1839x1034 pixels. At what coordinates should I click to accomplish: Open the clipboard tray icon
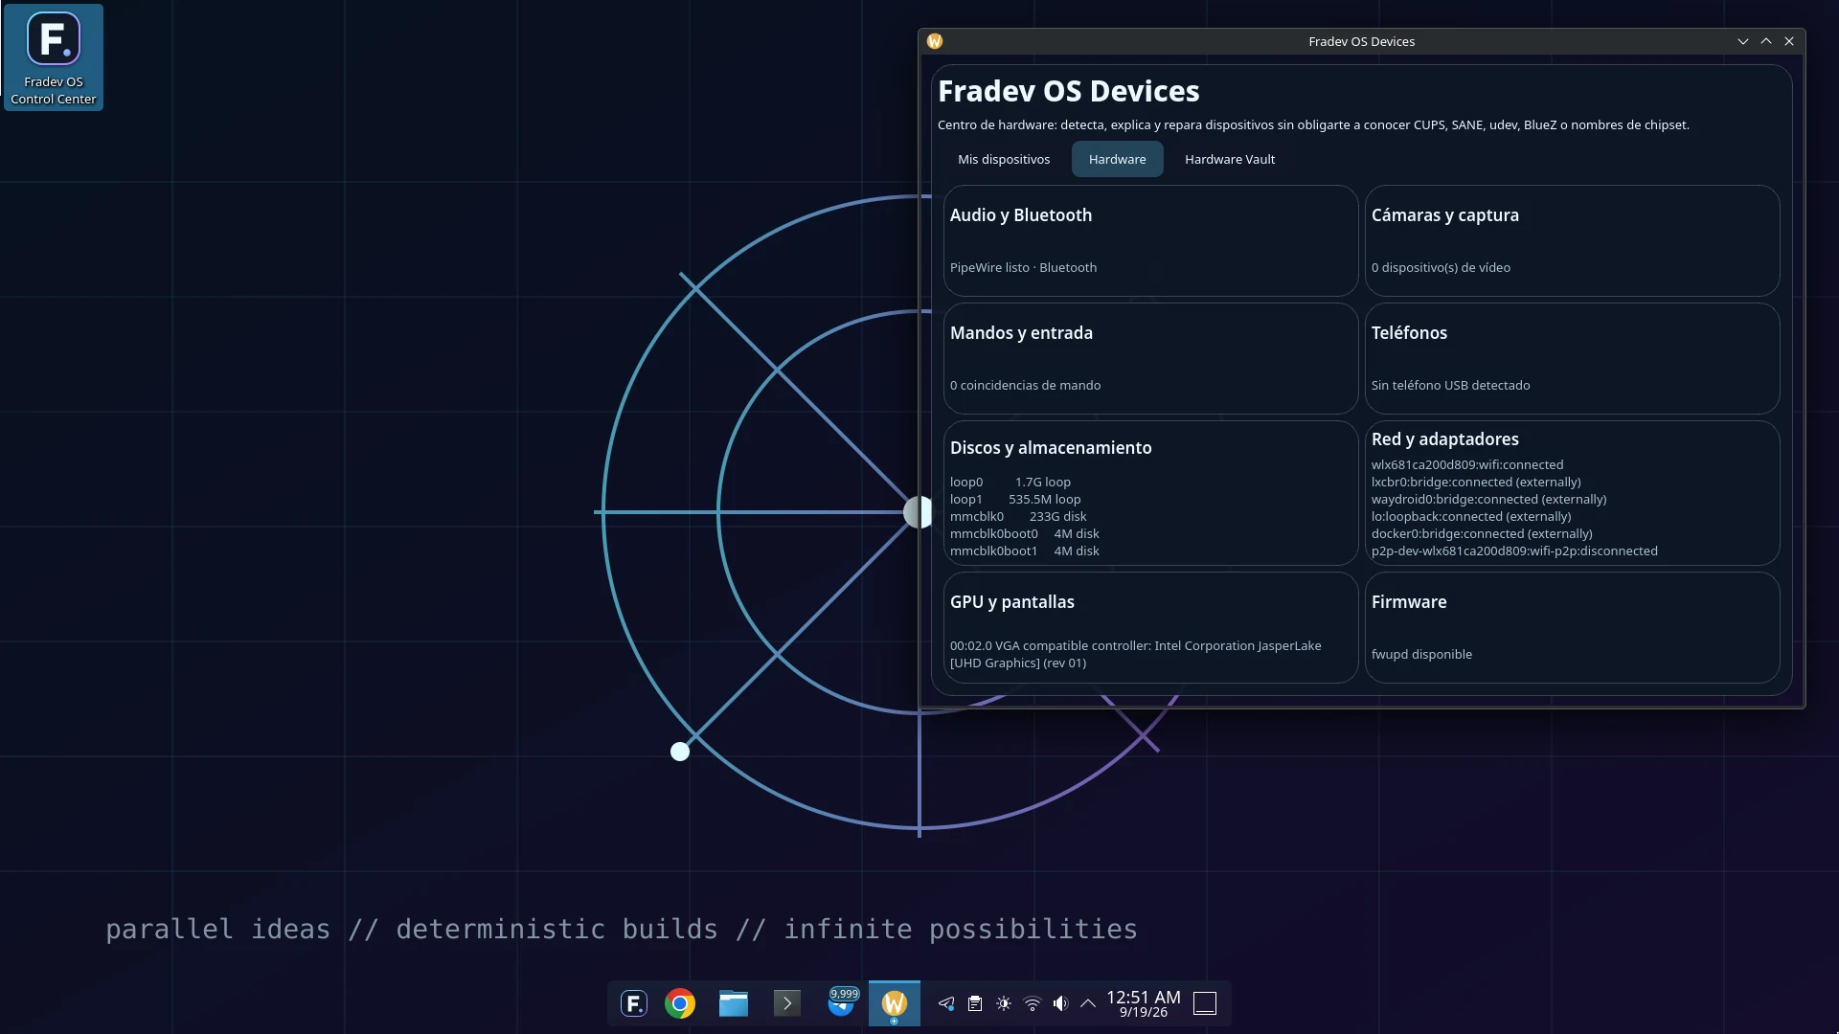(975, 1003)
